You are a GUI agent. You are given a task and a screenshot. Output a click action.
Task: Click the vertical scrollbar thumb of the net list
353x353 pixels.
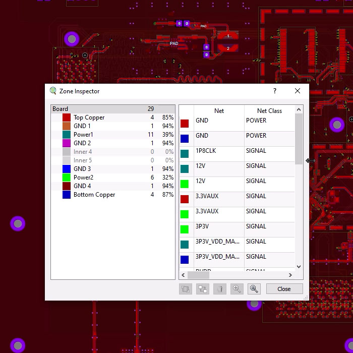(299, 139)
